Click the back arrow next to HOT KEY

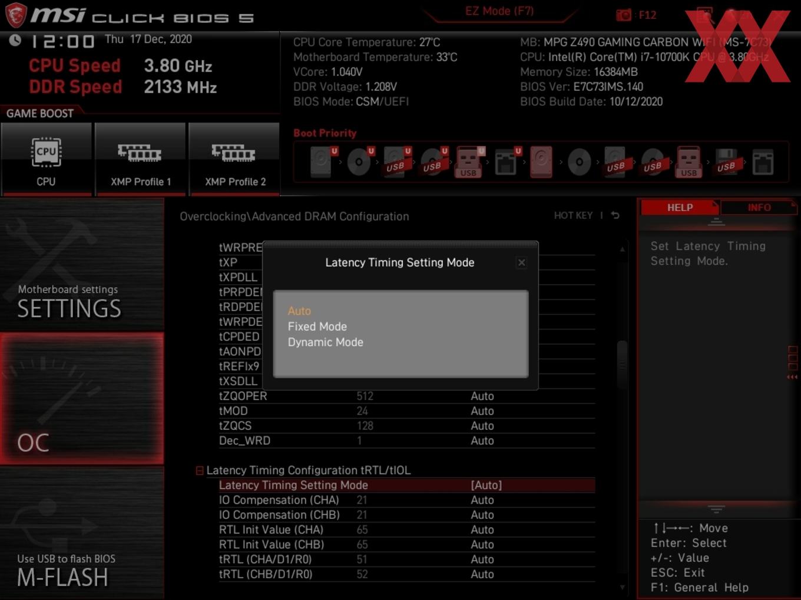click(615, 215)
